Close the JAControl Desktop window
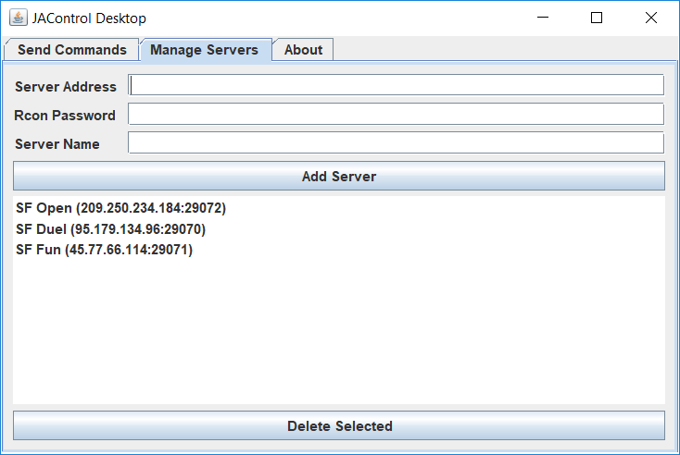 [x=651, y=18]
